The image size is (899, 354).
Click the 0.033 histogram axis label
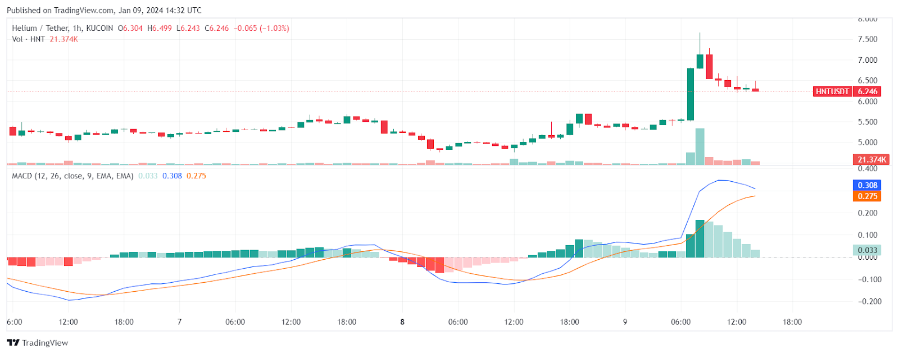[867, 250]
